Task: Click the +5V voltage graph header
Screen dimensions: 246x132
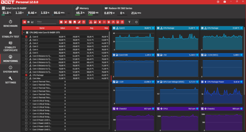Action: pos(178,55)
